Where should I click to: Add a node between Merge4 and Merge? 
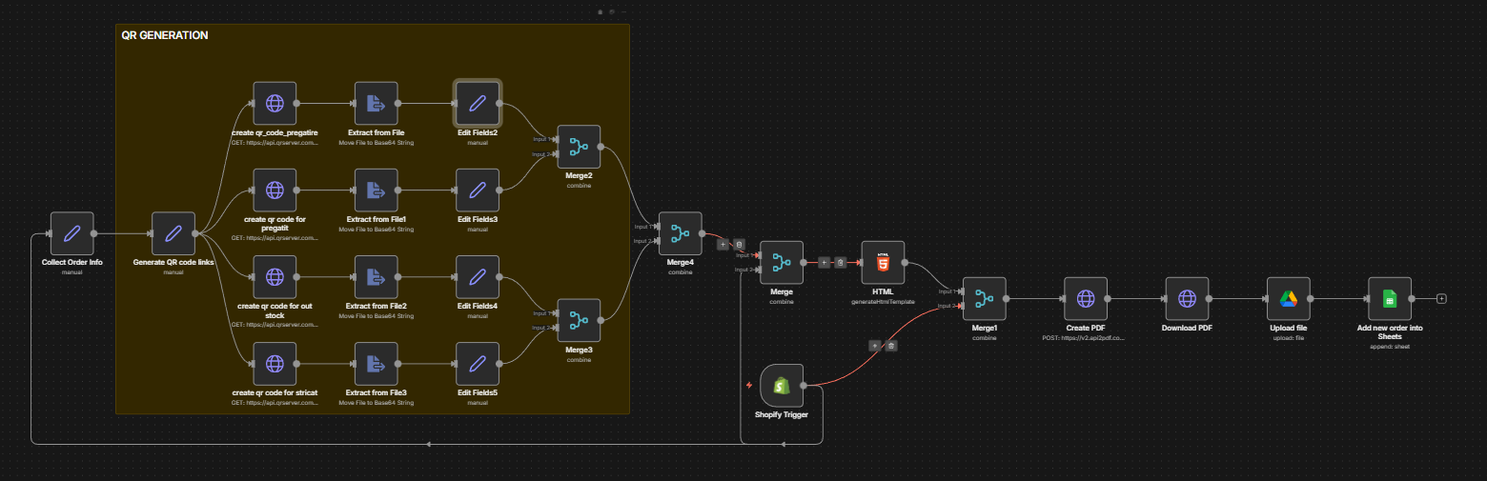723,244
